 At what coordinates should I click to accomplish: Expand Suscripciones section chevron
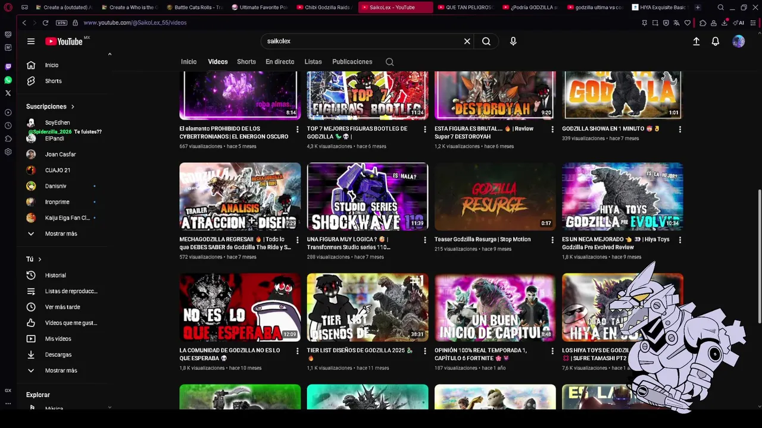(73, 106)
